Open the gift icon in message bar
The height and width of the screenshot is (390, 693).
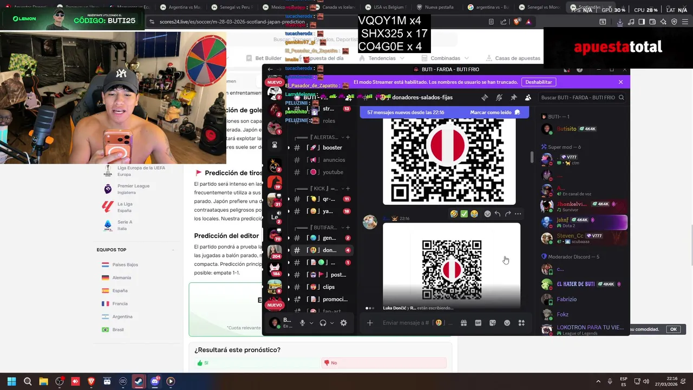pyautogui.click(x=464, y=323)
